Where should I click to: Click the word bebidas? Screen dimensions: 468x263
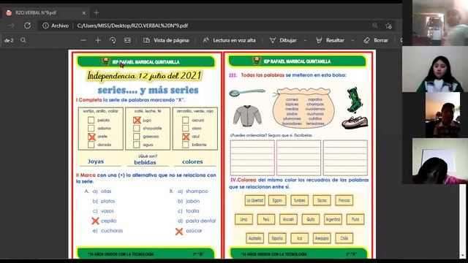[x=145, y=162]
